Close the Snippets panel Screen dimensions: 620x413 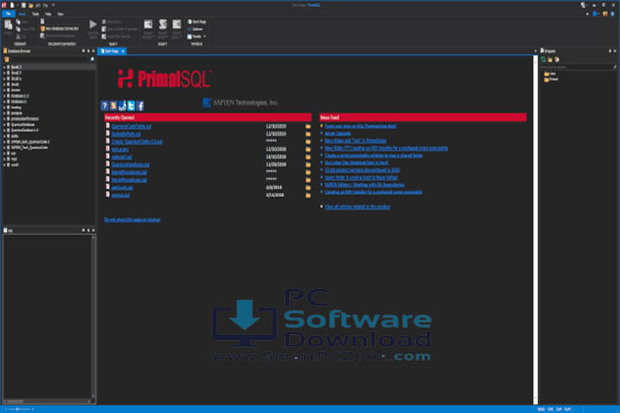pos(615,51)
